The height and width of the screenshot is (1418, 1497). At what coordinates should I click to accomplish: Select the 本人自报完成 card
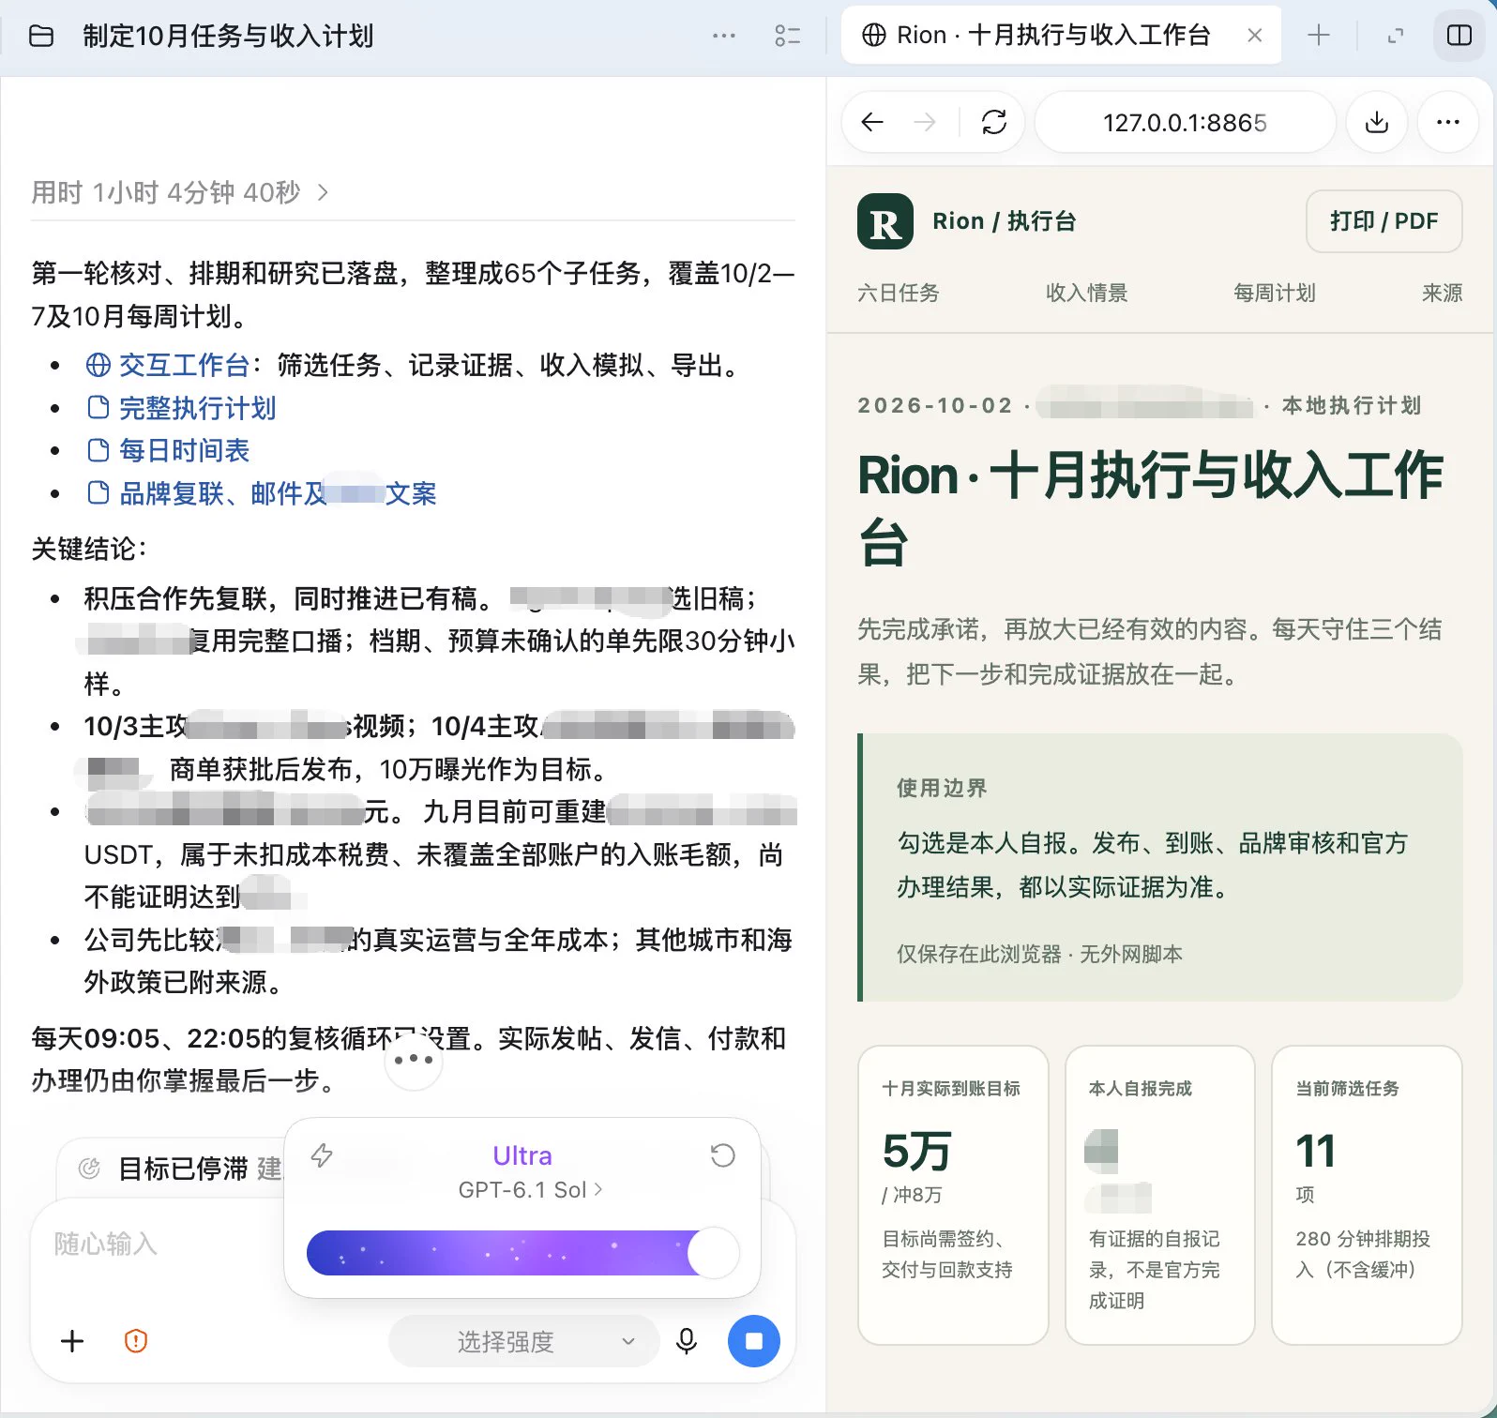pyautogui.click(x=1160, y=1195)
